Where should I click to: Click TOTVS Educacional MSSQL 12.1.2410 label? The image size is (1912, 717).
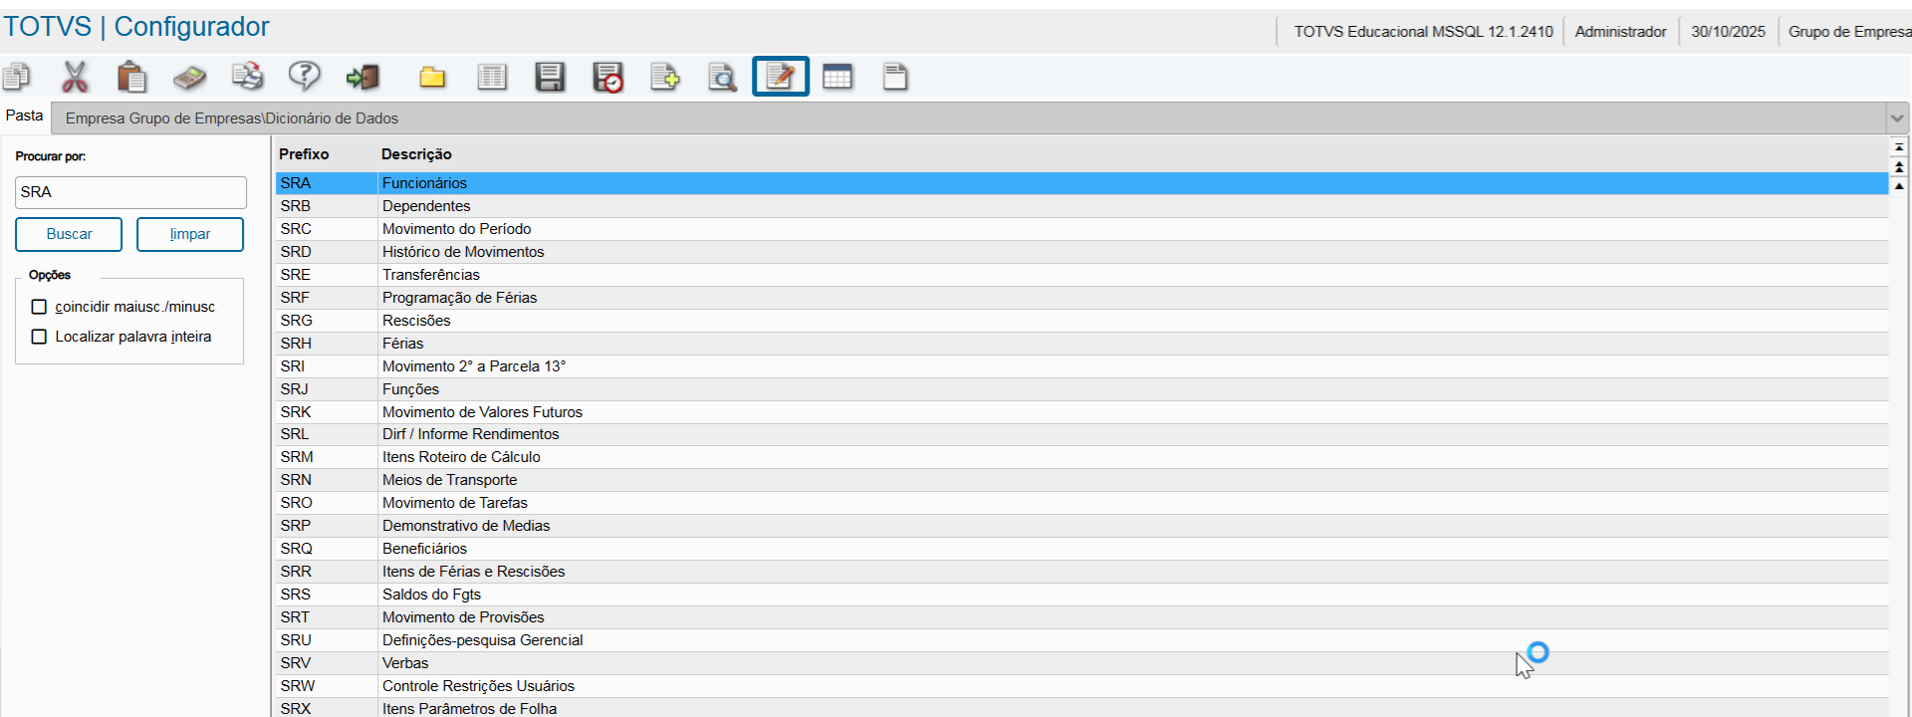[1423, 32]
